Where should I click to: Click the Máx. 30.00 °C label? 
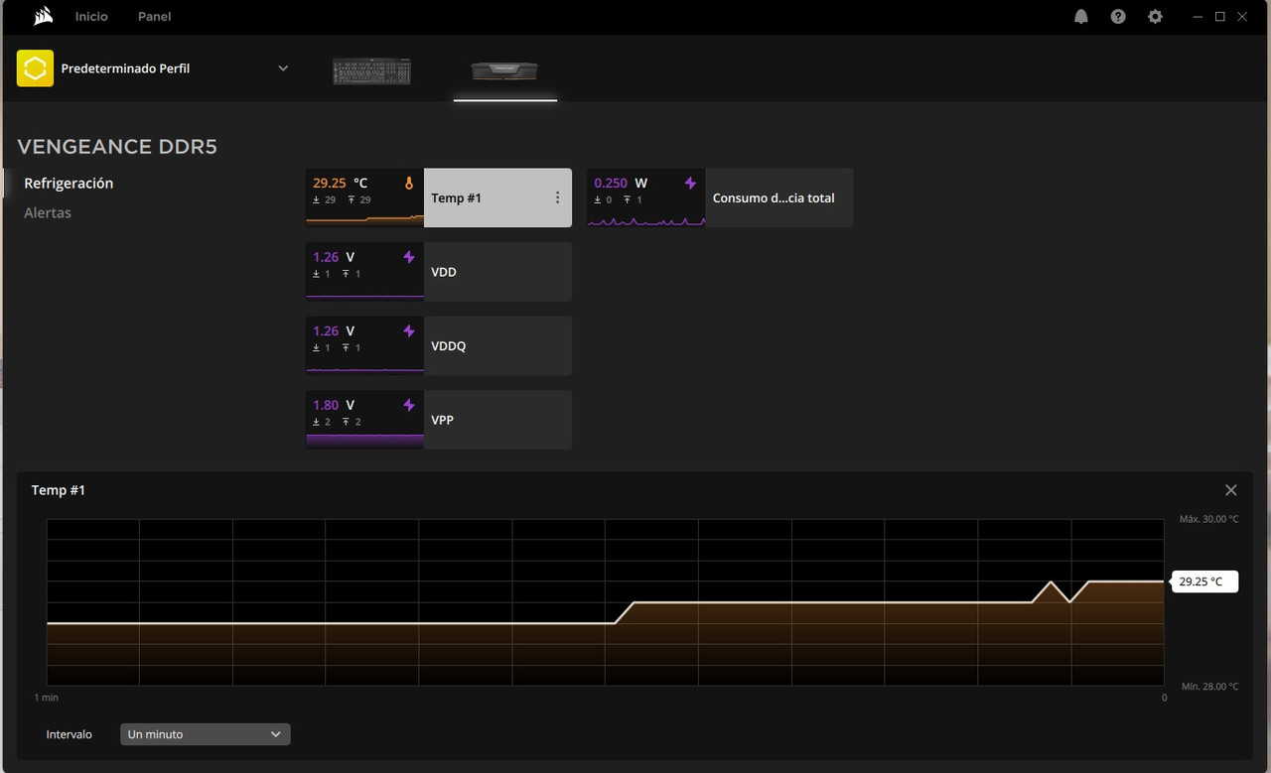pyautogui.click(x=1208, y=519)
